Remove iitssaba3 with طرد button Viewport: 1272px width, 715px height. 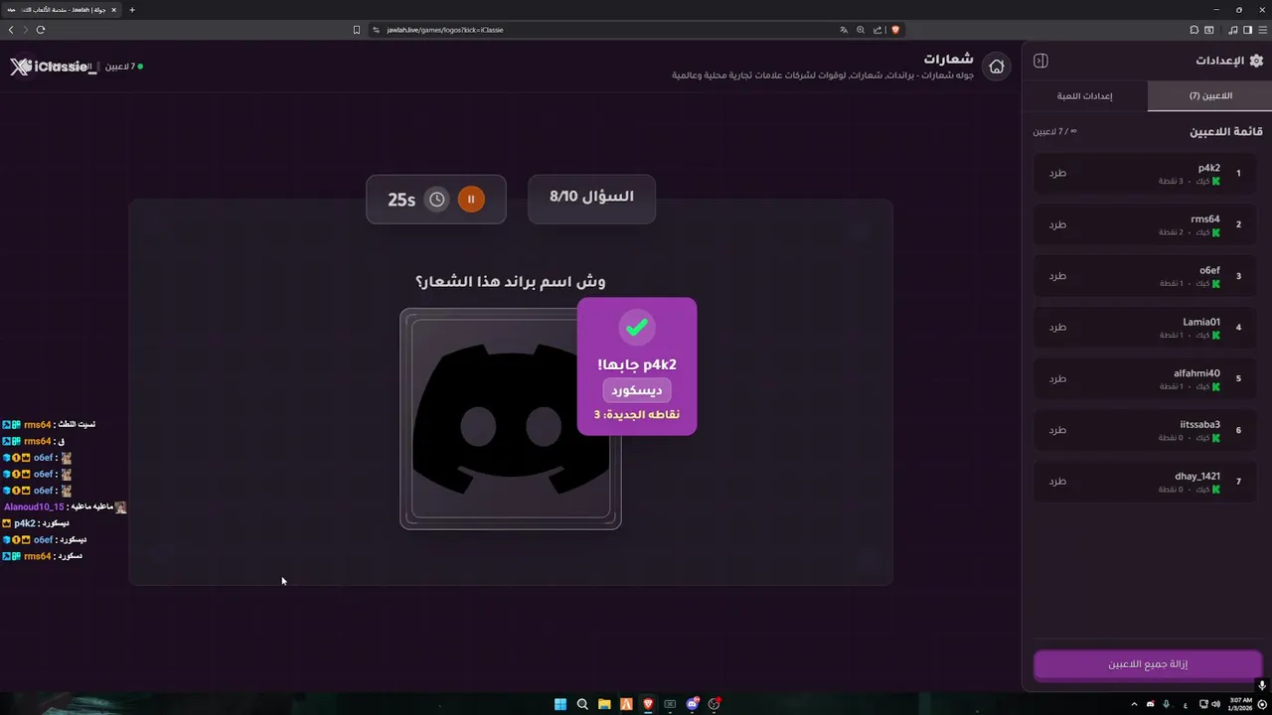[1057, 430]
